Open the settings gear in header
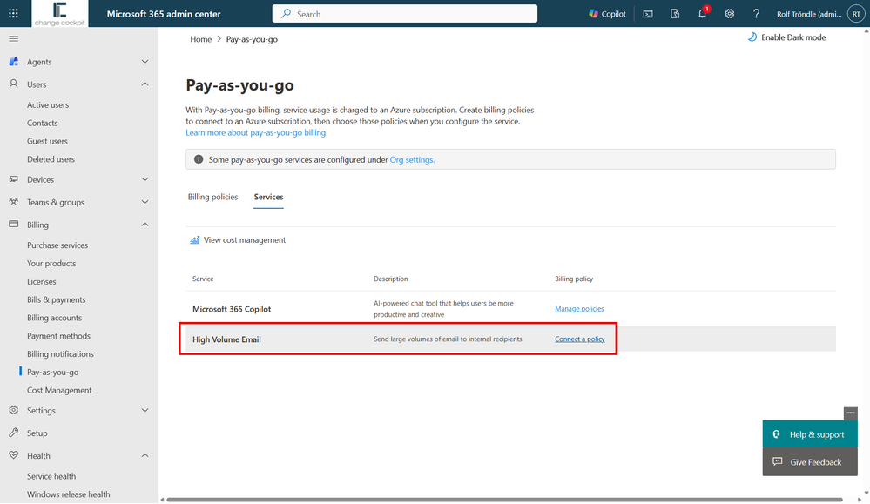This screenshot has height=504, width=870. pyautogui.click(x=729, y=14)
